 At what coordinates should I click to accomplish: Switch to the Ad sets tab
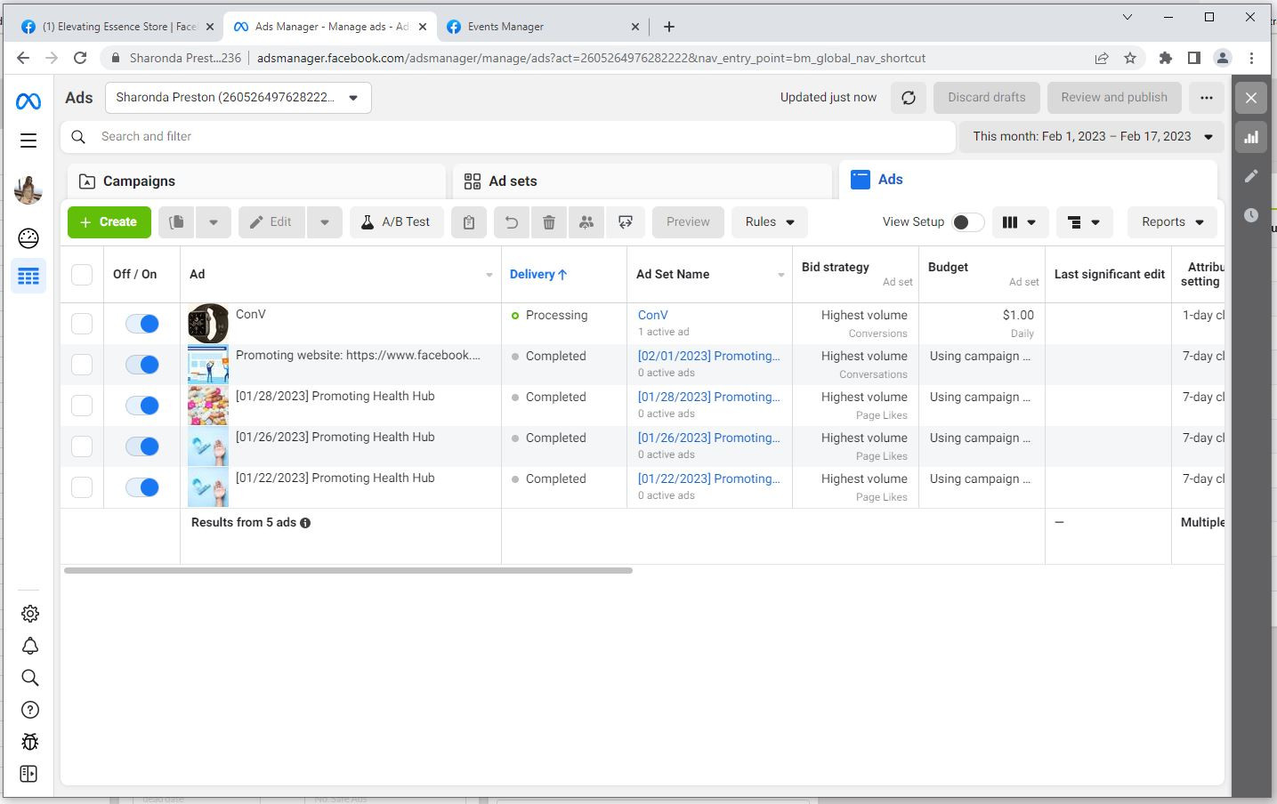(x=643, y=181)
